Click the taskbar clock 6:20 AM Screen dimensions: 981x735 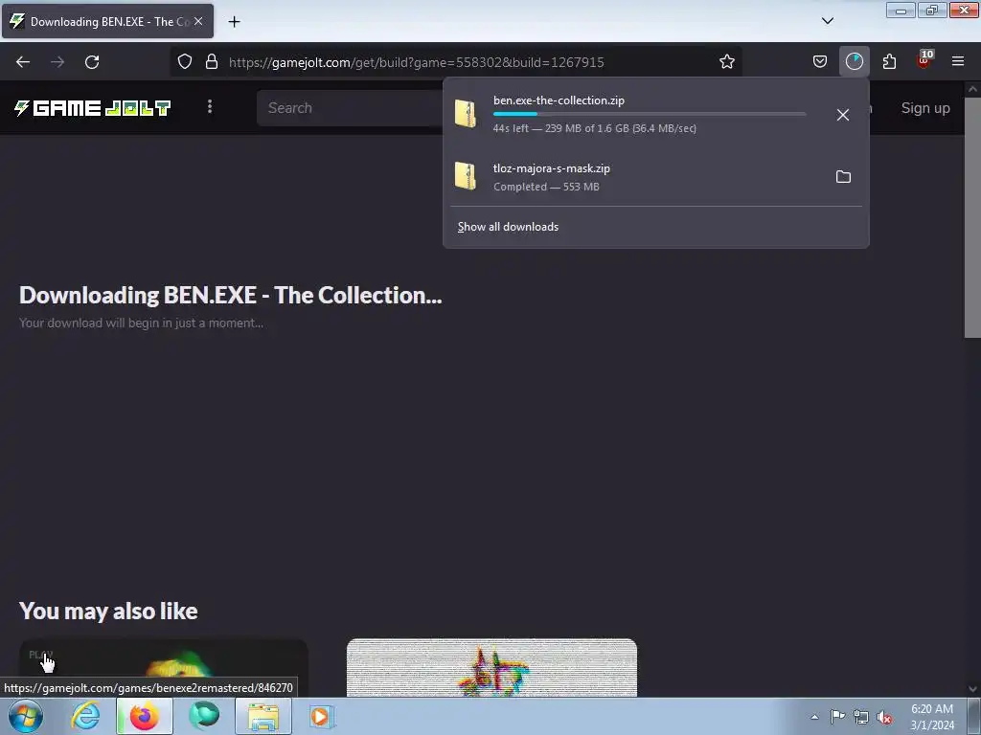coord(932,716)
